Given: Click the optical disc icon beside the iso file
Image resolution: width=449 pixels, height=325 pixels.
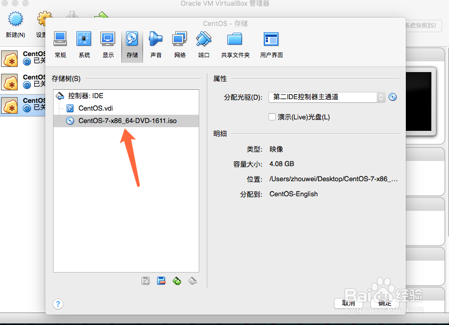Looking at the screenshot, I should click(x=70, y=121).
